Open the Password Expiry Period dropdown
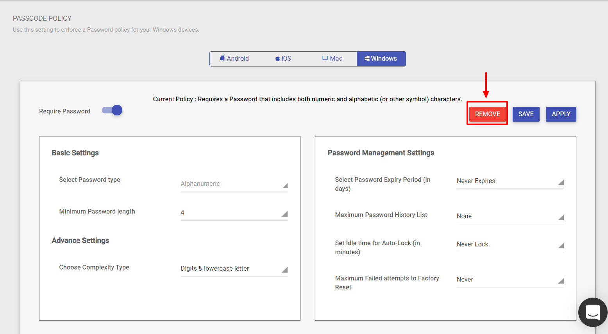608x334 pixels. click(510, 181)
